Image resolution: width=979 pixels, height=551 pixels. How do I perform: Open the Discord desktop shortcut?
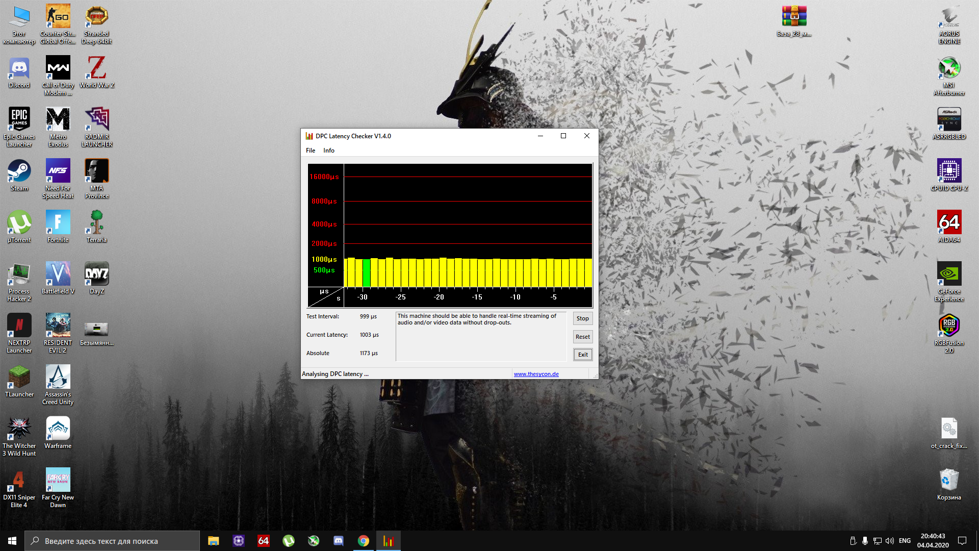[19, 72]
